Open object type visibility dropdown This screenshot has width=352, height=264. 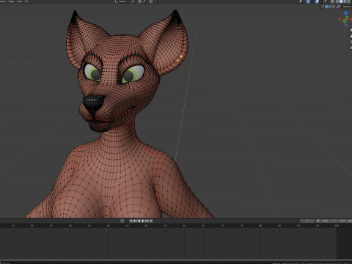click(302, 1)
